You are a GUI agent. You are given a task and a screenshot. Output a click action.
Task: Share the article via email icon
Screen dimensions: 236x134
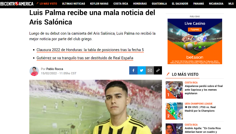click(150, 70)
